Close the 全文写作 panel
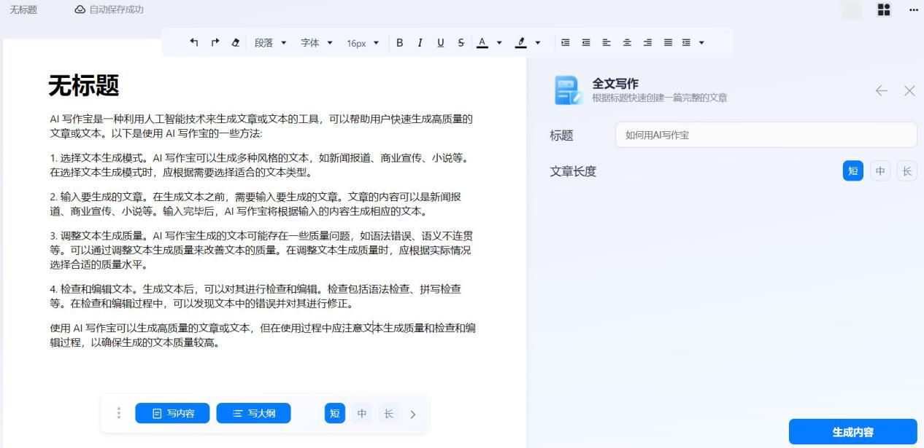This screenshot has height=448, width=924. (x=909, y=90)
